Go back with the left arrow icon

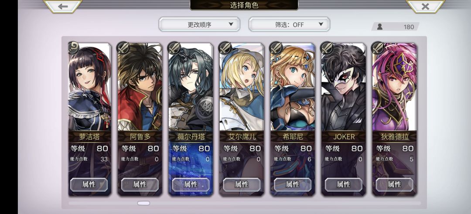[x=63, y=6]
